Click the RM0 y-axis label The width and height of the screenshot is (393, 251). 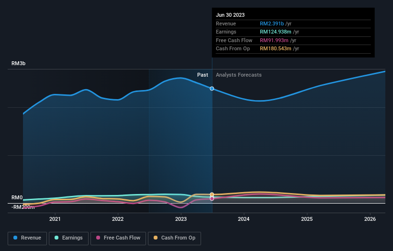pyautogui.click(x=17, y=197)
